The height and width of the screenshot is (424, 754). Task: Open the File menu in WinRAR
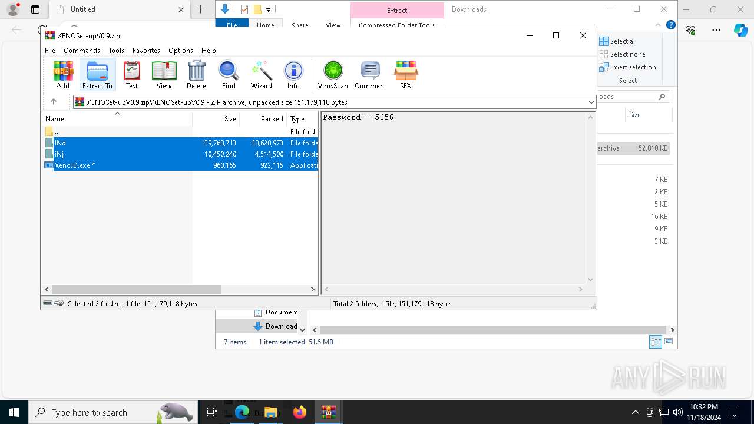point(50,51)
